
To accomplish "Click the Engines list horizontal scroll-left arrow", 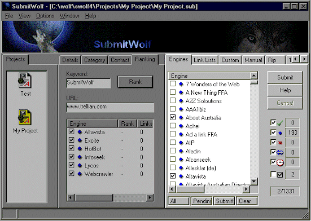I will tap(172, 189).
